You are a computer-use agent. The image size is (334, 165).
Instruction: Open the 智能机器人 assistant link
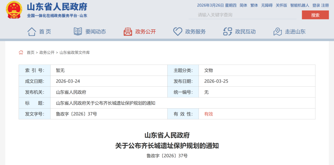point(299,5)
